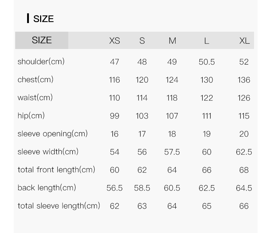Click the 50.5 shoulder value for size L

(x=207, y=62)
